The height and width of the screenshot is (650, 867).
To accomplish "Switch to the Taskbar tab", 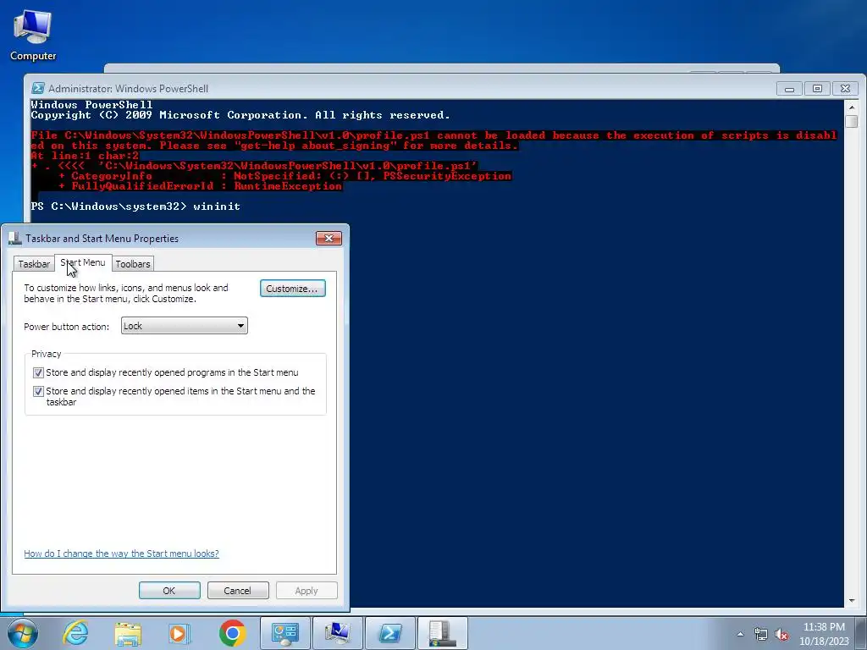I will click(x=34, y=264).
